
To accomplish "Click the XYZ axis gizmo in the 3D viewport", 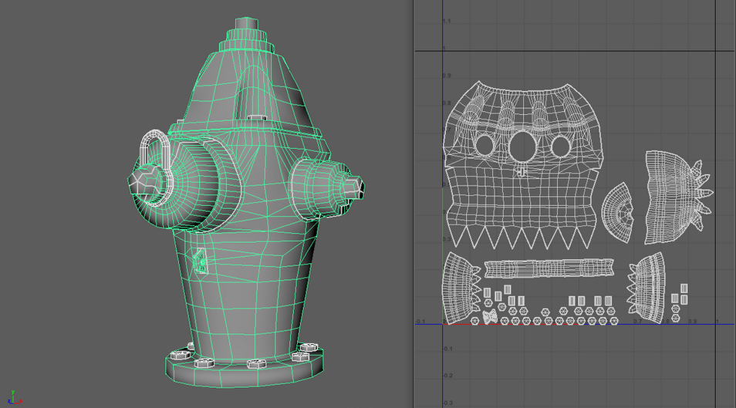I will coord(15,398).
